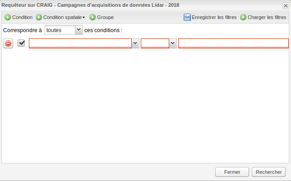Screen dimensions: 291x181
Task: Click the empty operator combo box field
Action: point(155,43)
